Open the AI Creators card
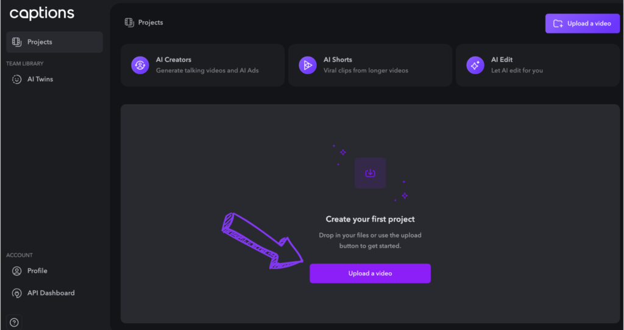Viewport: 624px width, 330px height. click(202, 65)
